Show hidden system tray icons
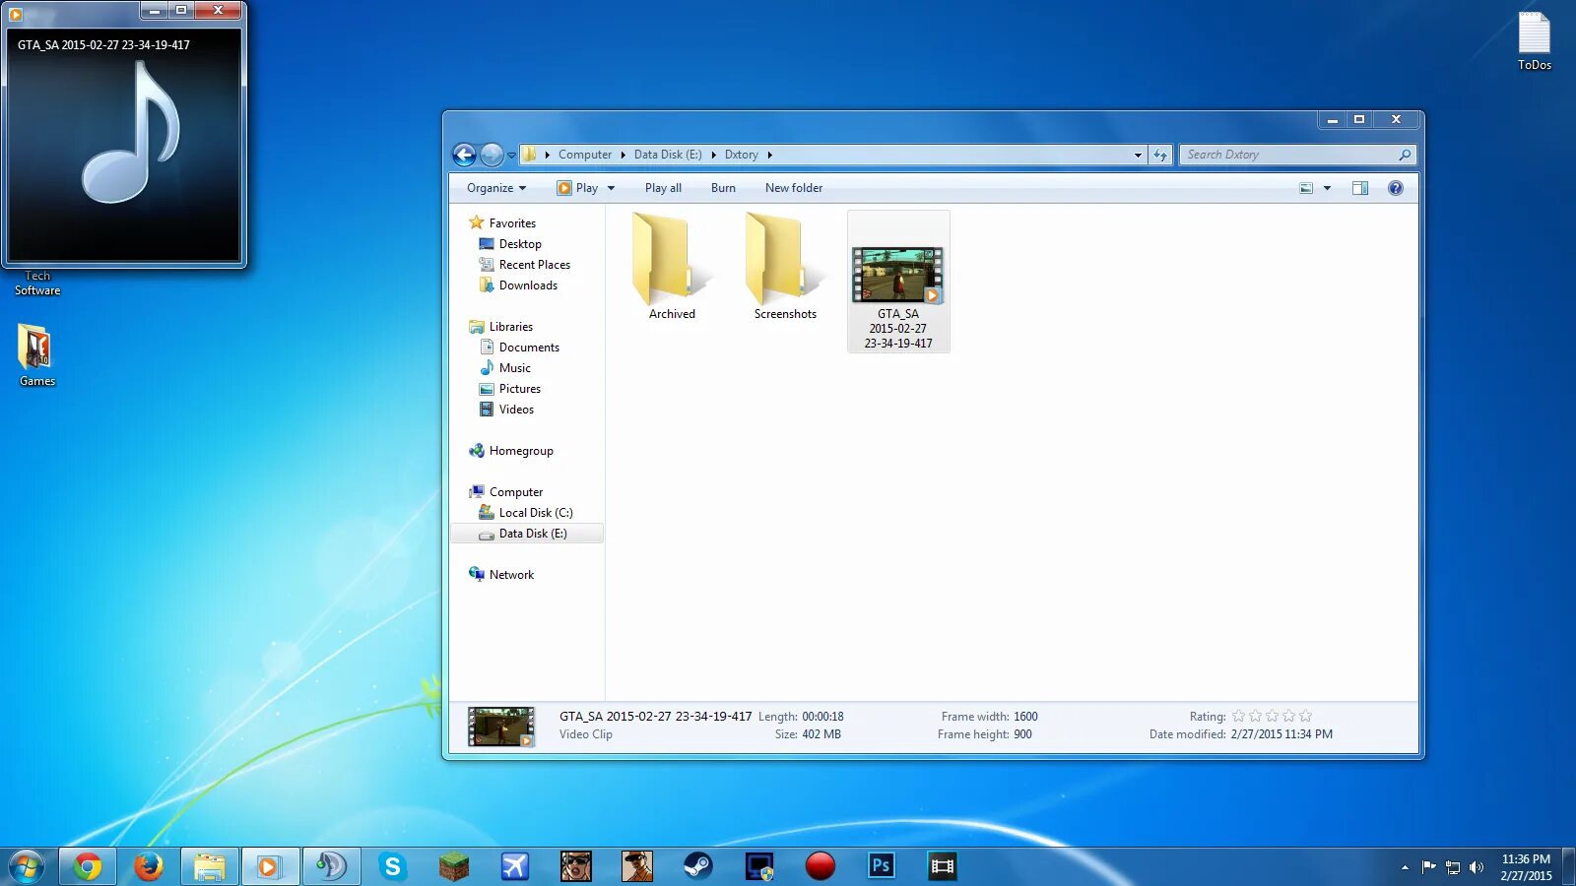Viewport: 1576px width, 886px height. tap(1405, 867)
